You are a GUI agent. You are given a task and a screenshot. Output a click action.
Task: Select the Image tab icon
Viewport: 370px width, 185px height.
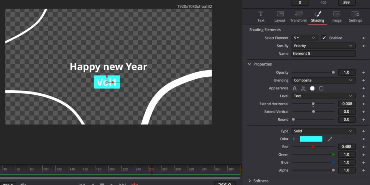[x=336, y=14]
